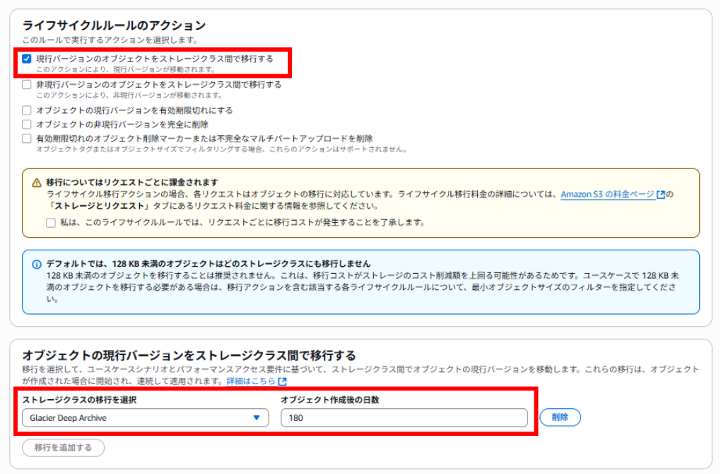This screenshot has width=721, height=474.
Task: Acknowledge per-request transition cost checkbox
Action: click(51, 222)
